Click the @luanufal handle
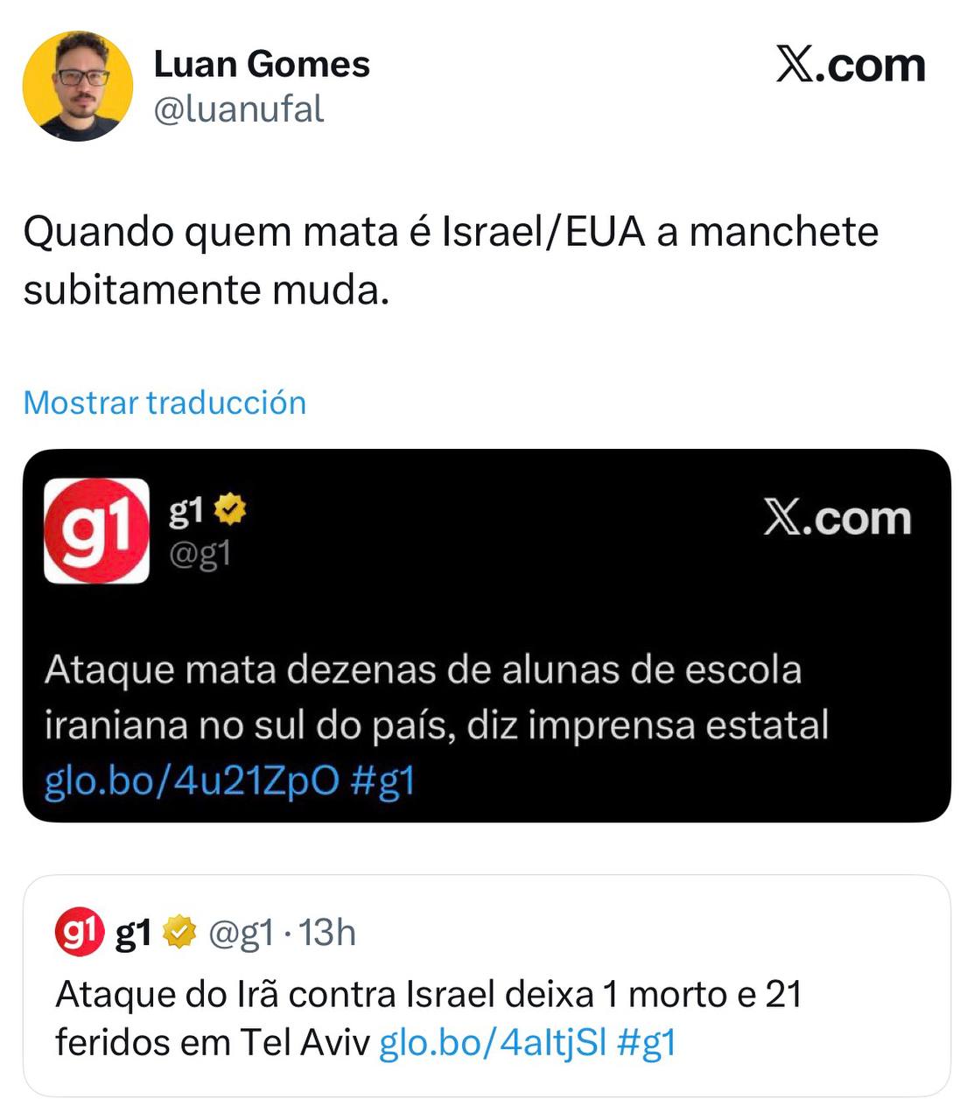The height and width of the screenshot is (1120, 974). point(239,109)
